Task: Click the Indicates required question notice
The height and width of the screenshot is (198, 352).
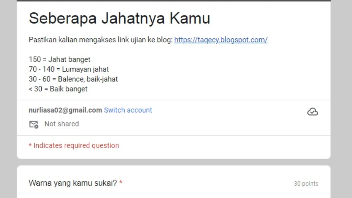Action: [74, 145]
